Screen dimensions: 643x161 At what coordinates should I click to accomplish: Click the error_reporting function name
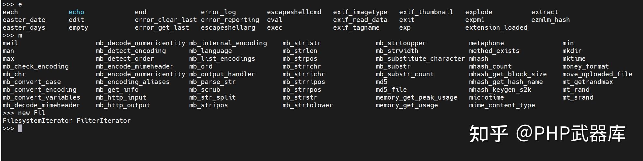pos(230,20)
